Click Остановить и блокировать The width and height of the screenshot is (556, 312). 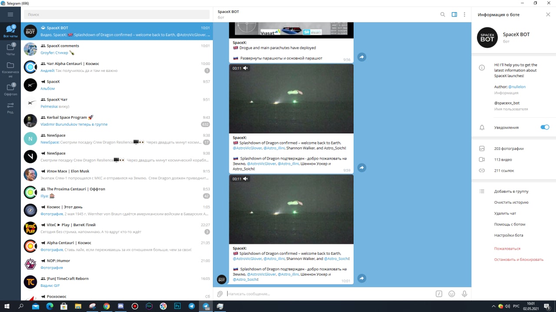pos(519,260)
